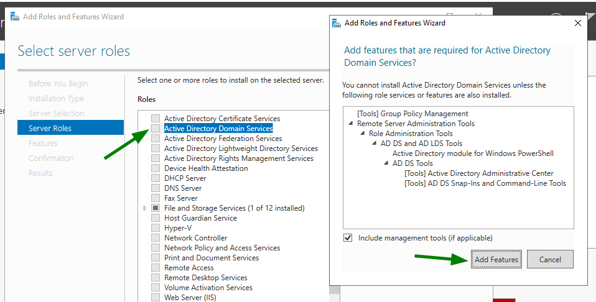Enable the Web Server (IIS) checkbox
The height and width of the screenshot is (302, 596).
(156, 298)
